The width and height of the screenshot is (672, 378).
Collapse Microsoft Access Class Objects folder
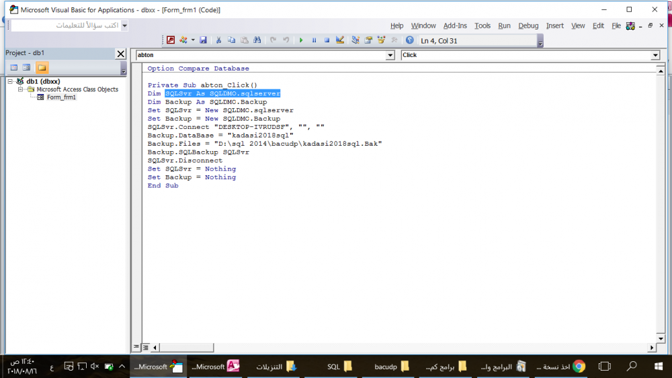coord(20,89)
